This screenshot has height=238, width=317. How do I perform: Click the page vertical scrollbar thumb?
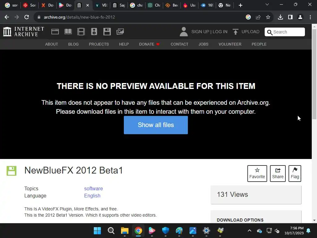[x=314, y=74]
